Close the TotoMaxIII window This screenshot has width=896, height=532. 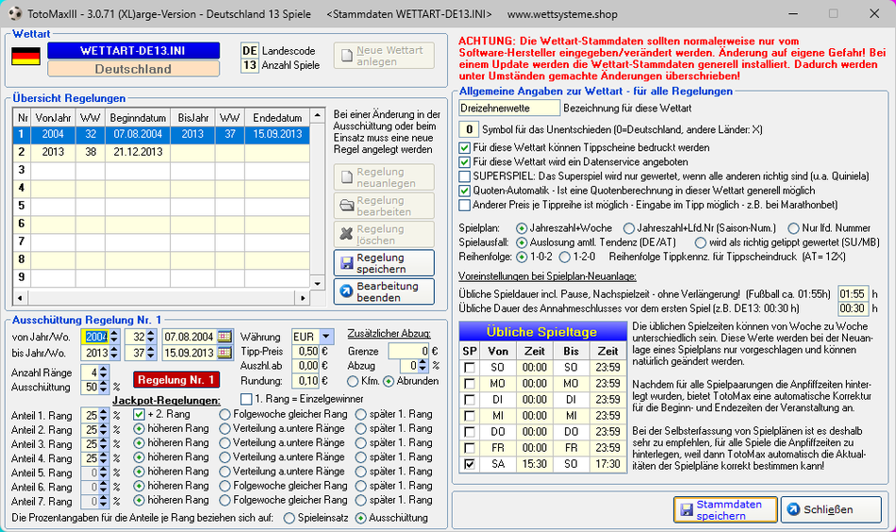(874, 14)
